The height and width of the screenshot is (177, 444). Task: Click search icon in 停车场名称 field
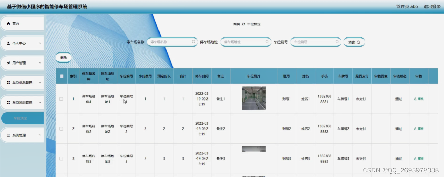point(193,42)
